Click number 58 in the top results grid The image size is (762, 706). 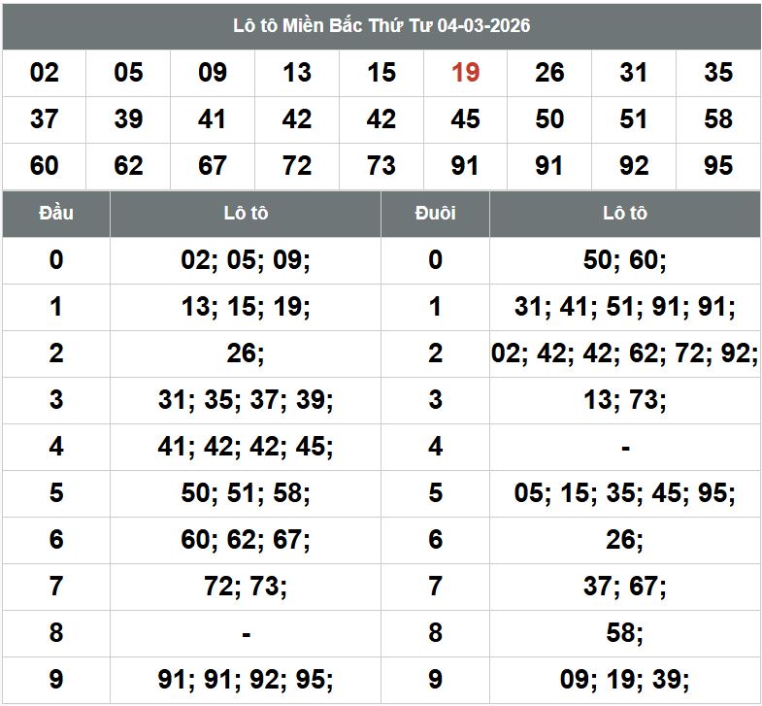pyautogui.click(x=718, y=119)
